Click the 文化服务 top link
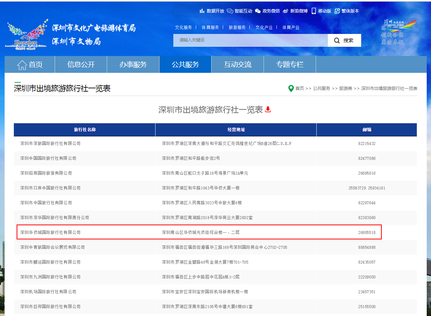Screen dimensions: 431x316 pyautogui.click(x=183, y=28)
